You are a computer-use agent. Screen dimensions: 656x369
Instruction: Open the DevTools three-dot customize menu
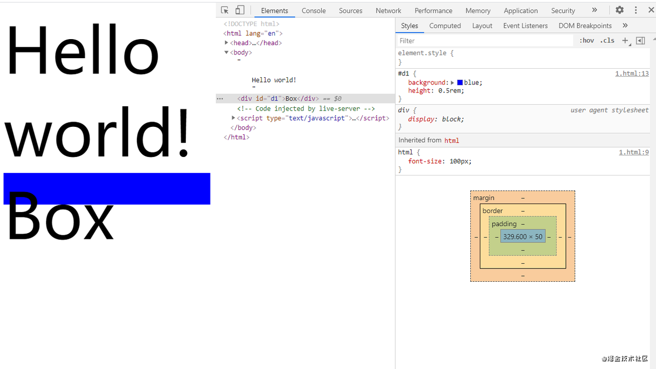pyautogui.click(x=636, y=10)
